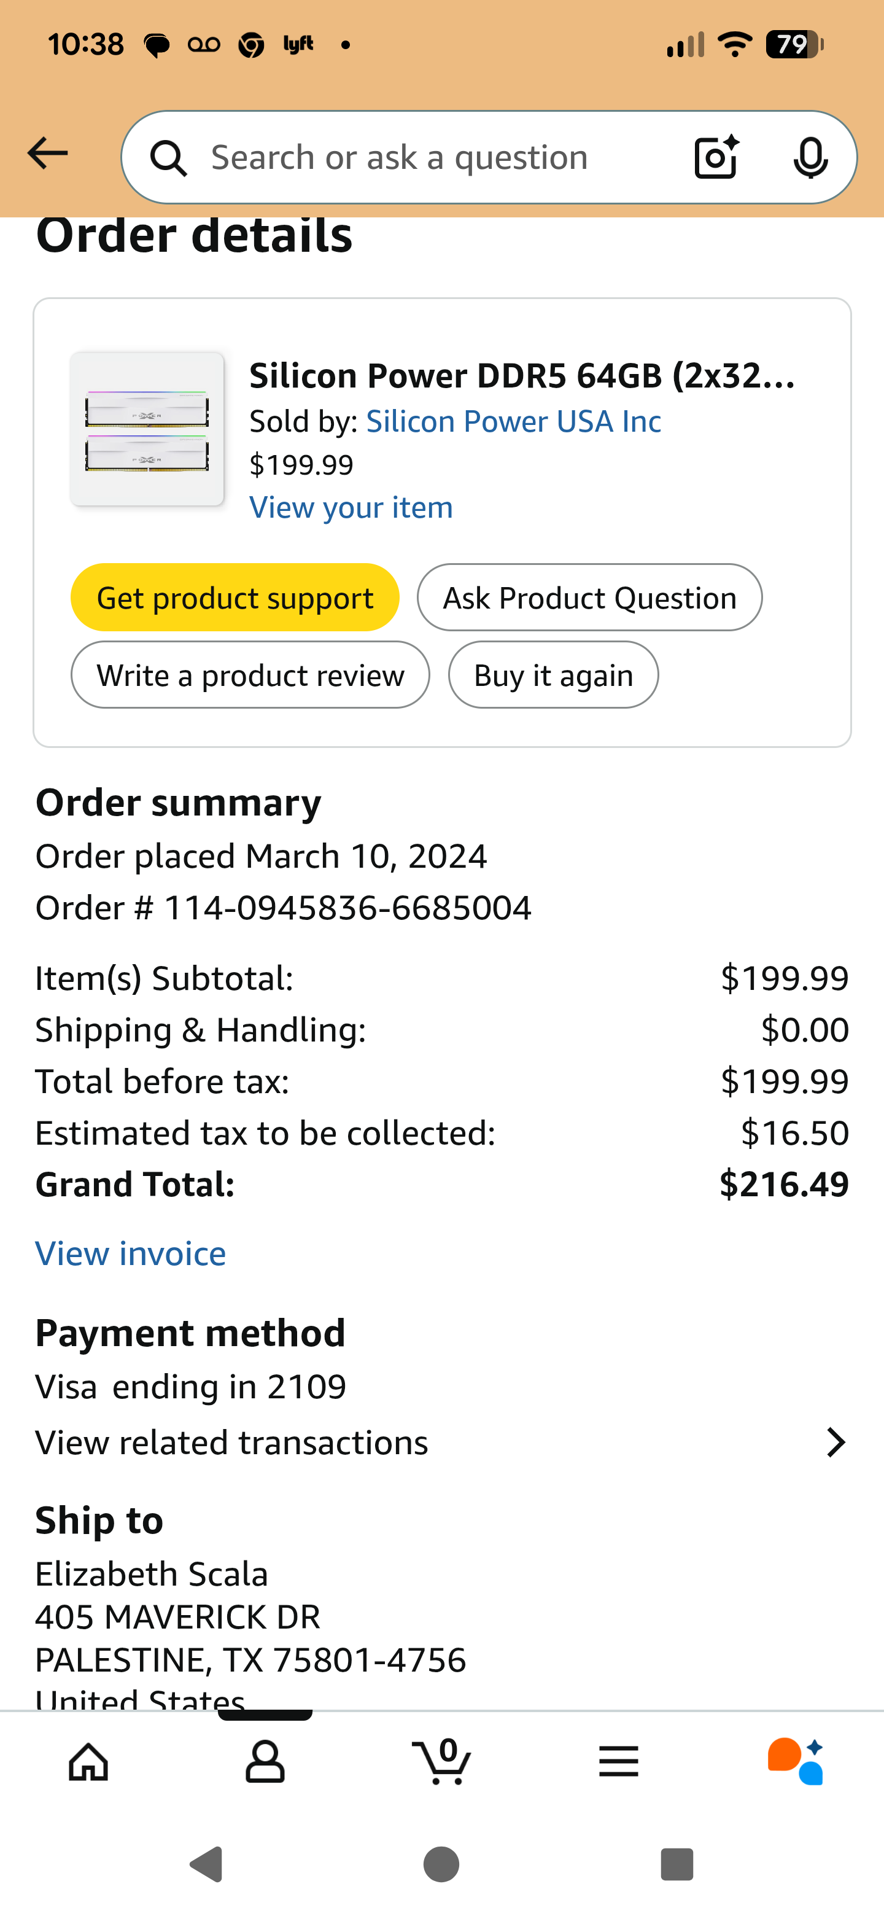The image size is (884, 1916).
Task: Tap the back arrow icon
Action: [x=48, y=154]
